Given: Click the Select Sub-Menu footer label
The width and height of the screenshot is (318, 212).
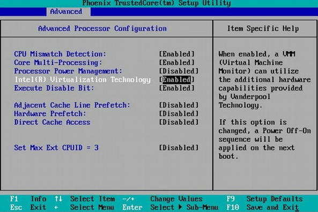Looking at the screenshot, I should [184, 207].
